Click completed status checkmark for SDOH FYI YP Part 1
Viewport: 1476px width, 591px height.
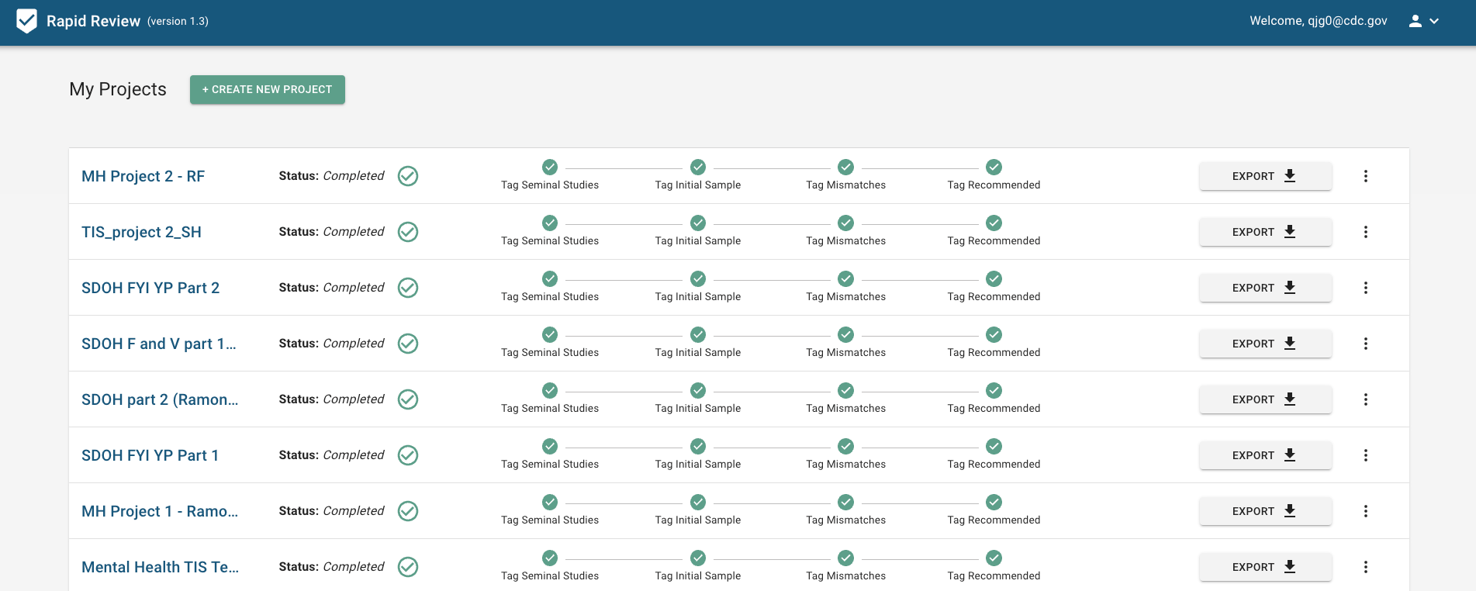tap(408, 455)
